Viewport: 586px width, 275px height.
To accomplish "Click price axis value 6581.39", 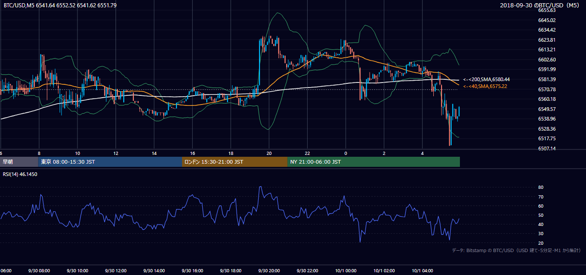I will pos(547,79).
